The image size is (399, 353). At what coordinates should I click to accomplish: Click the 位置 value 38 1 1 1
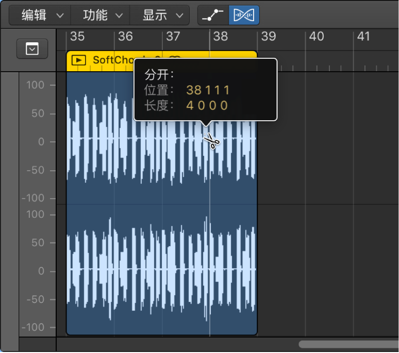point(208,90)
